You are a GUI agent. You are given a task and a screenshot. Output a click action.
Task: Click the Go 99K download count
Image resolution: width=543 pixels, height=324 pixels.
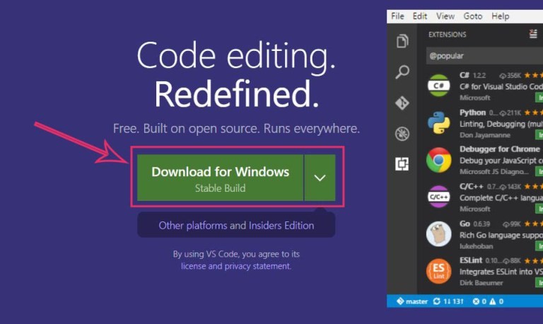click(x=511, y=224)
